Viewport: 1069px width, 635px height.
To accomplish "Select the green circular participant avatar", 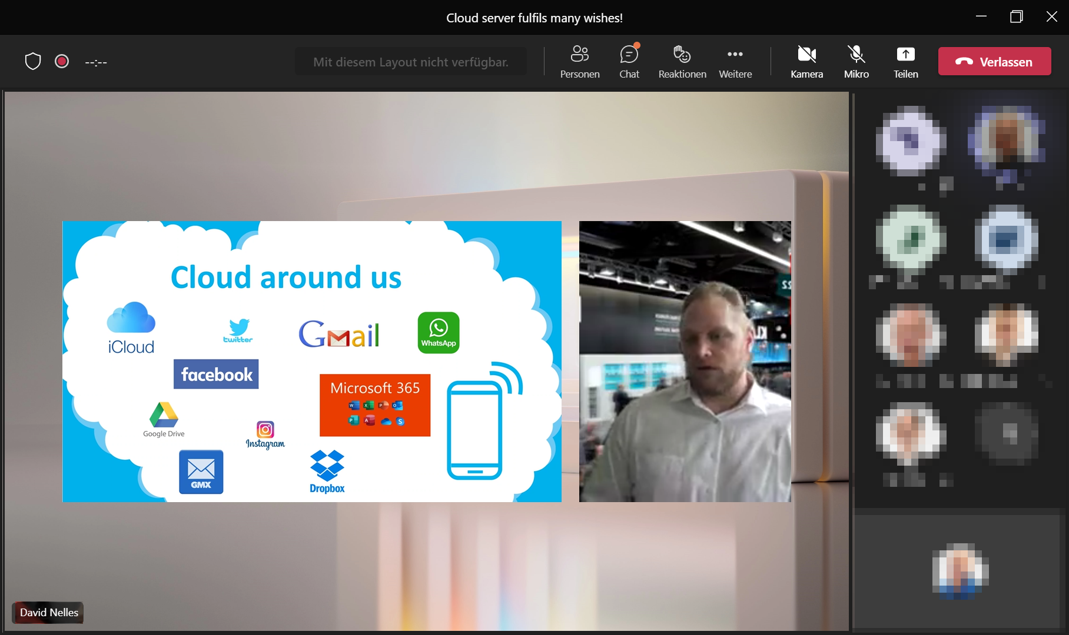I will (911, 239).
